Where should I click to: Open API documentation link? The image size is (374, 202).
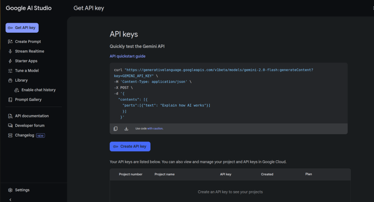pos(32,116)
